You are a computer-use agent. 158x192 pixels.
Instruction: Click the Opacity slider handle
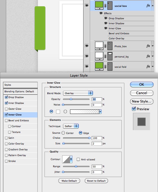71,99
